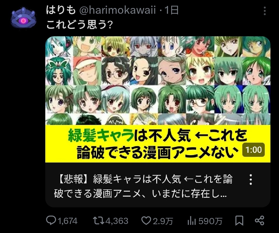The image size is (279, 233).
Task: Tap the 590万 views count
Action: coord(210,221)
